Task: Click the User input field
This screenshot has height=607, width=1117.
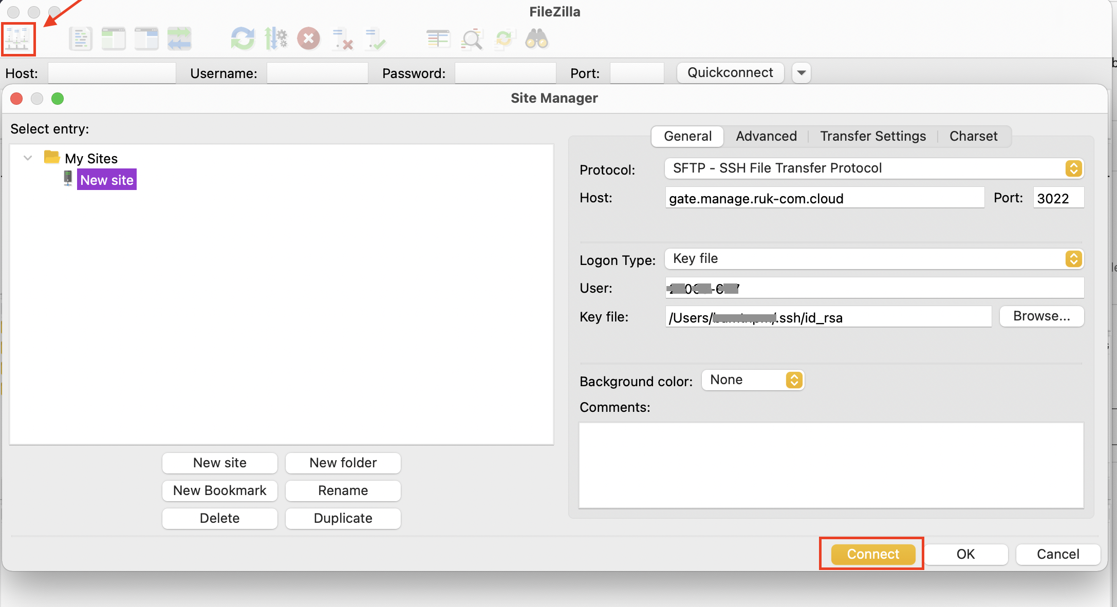Action: (874, 288)
